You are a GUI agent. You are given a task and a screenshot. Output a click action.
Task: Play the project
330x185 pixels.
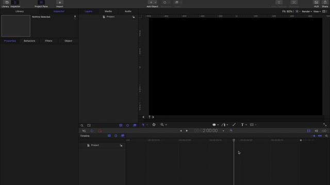[187, 131]
